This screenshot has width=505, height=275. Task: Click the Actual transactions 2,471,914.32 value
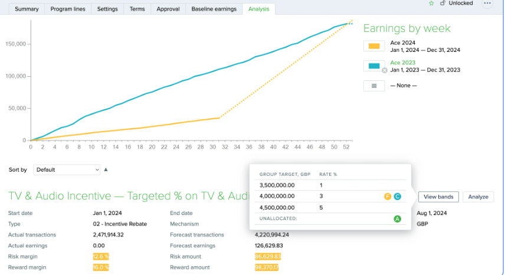108,235
